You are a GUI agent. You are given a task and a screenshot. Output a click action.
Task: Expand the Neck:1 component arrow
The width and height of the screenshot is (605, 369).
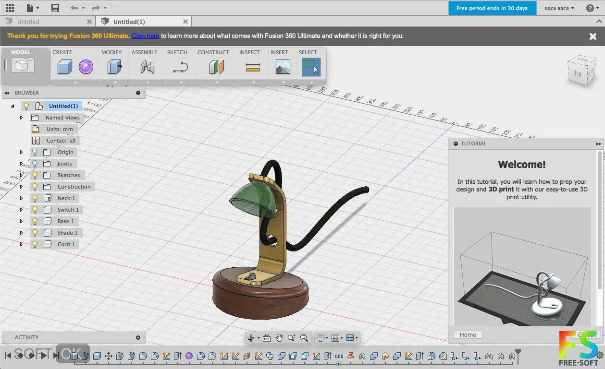click(21, 198)
